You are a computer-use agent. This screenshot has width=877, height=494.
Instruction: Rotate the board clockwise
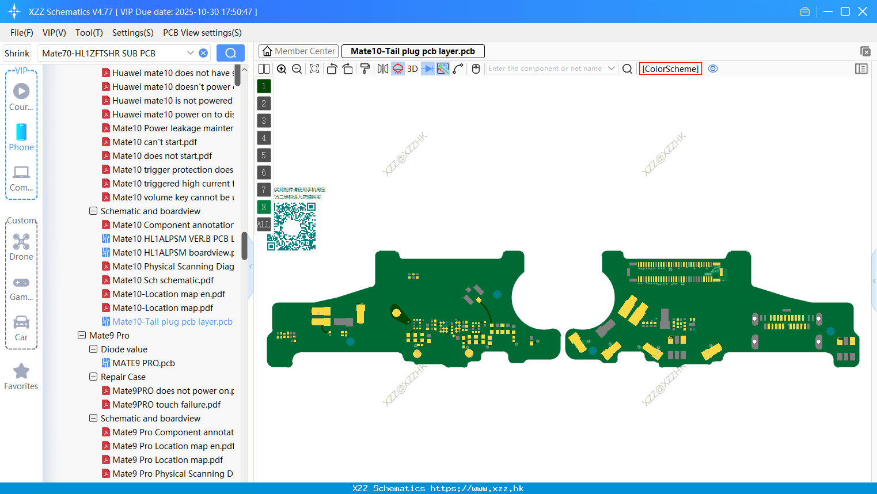point(347,69)
